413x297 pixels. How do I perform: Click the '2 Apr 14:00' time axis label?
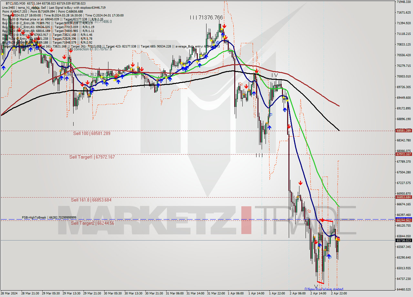319,293
